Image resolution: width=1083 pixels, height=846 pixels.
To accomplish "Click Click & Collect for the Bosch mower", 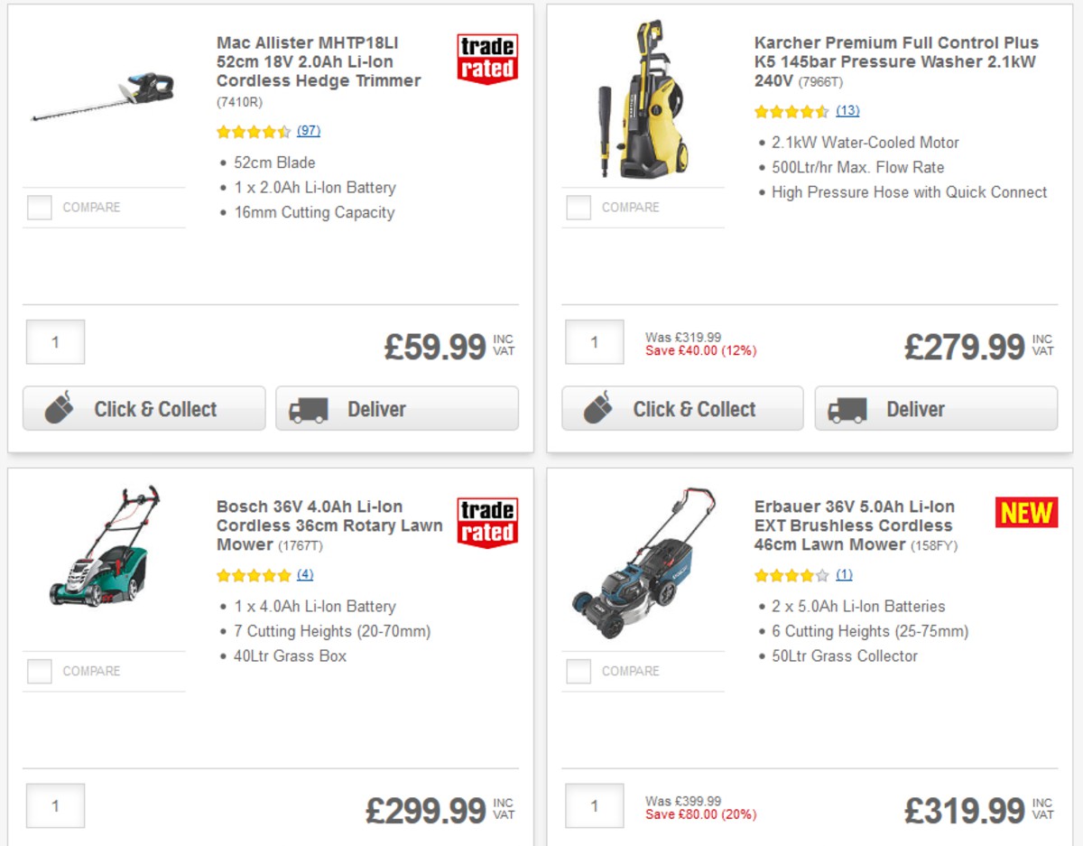I will click(x=143, y=841).
